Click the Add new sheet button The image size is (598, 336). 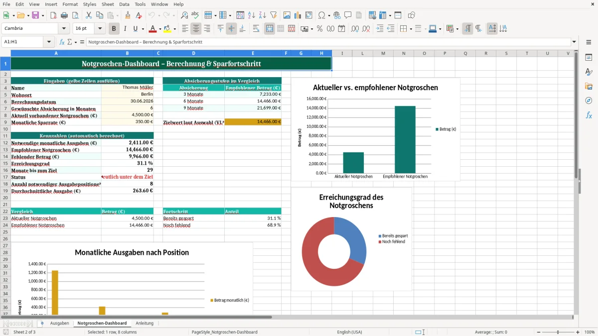(x=42, y=323)
